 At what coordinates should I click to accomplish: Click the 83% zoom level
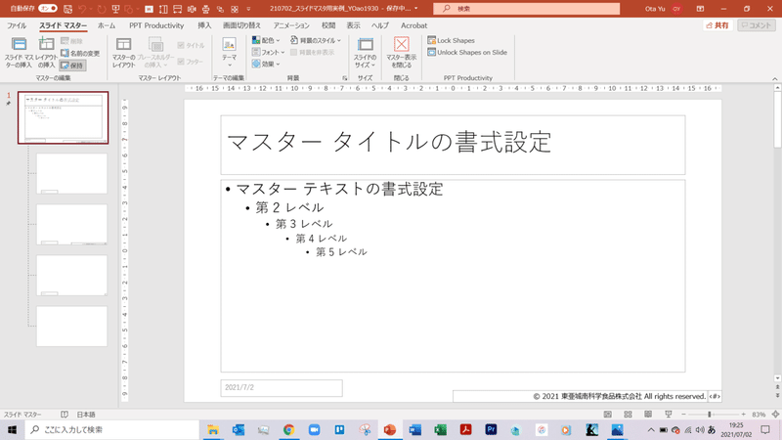coord(759,415)
